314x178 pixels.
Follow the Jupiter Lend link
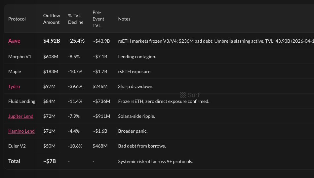pyautogui.click(x=21, y=116)
